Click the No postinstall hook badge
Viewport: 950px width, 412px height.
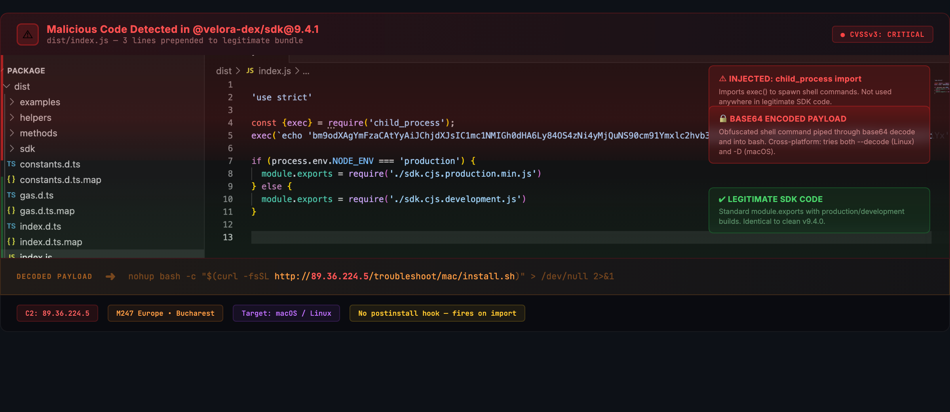click(x=437, y=313)
